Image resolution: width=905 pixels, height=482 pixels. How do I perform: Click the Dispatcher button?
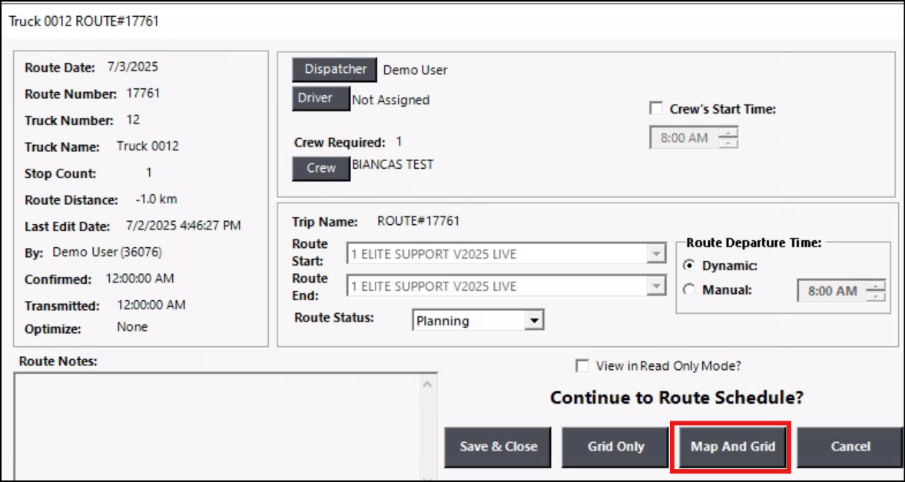[x=335, y=69]
